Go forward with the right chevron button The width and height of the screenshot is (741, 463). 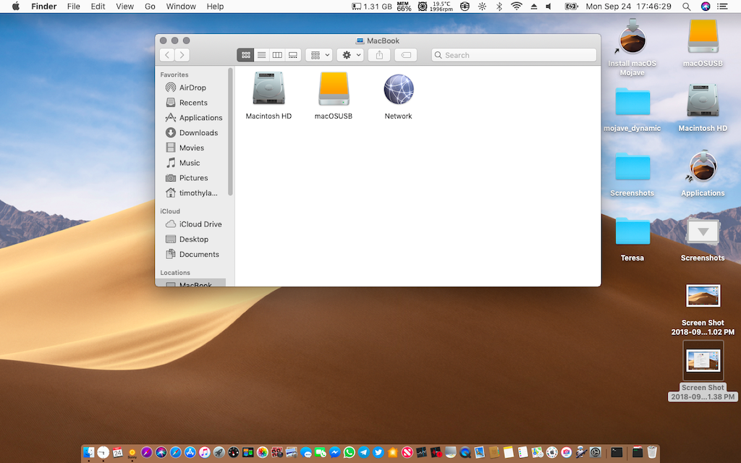pyautogui.click(x=182, y=55)
